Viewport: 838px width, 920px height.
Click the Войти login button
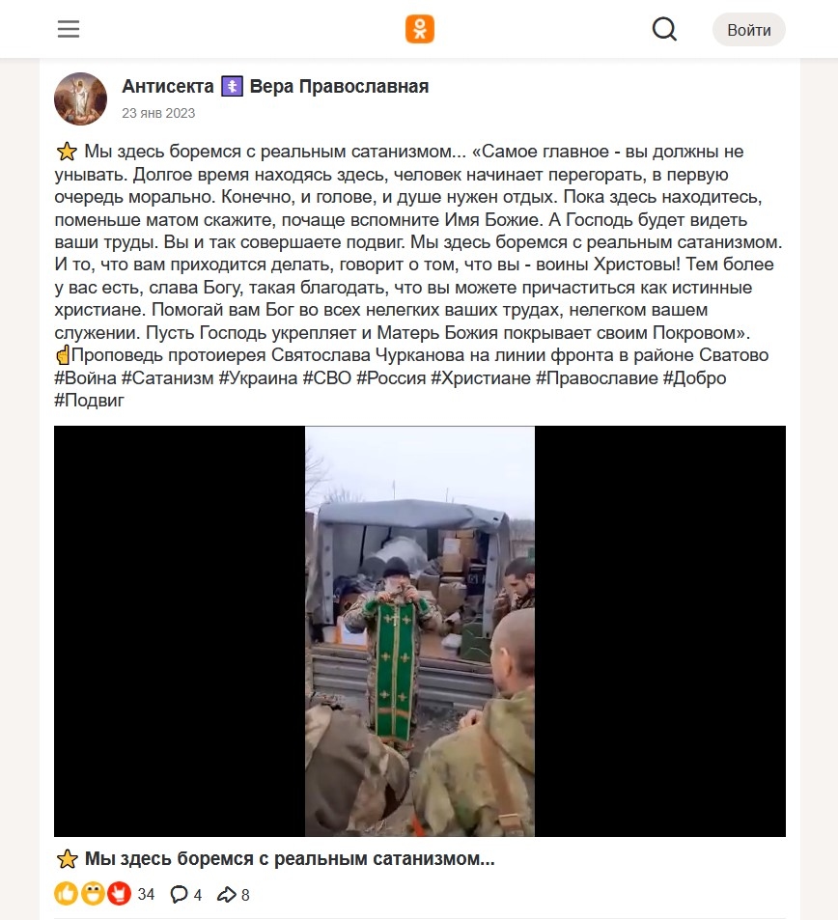coord(749,29)
